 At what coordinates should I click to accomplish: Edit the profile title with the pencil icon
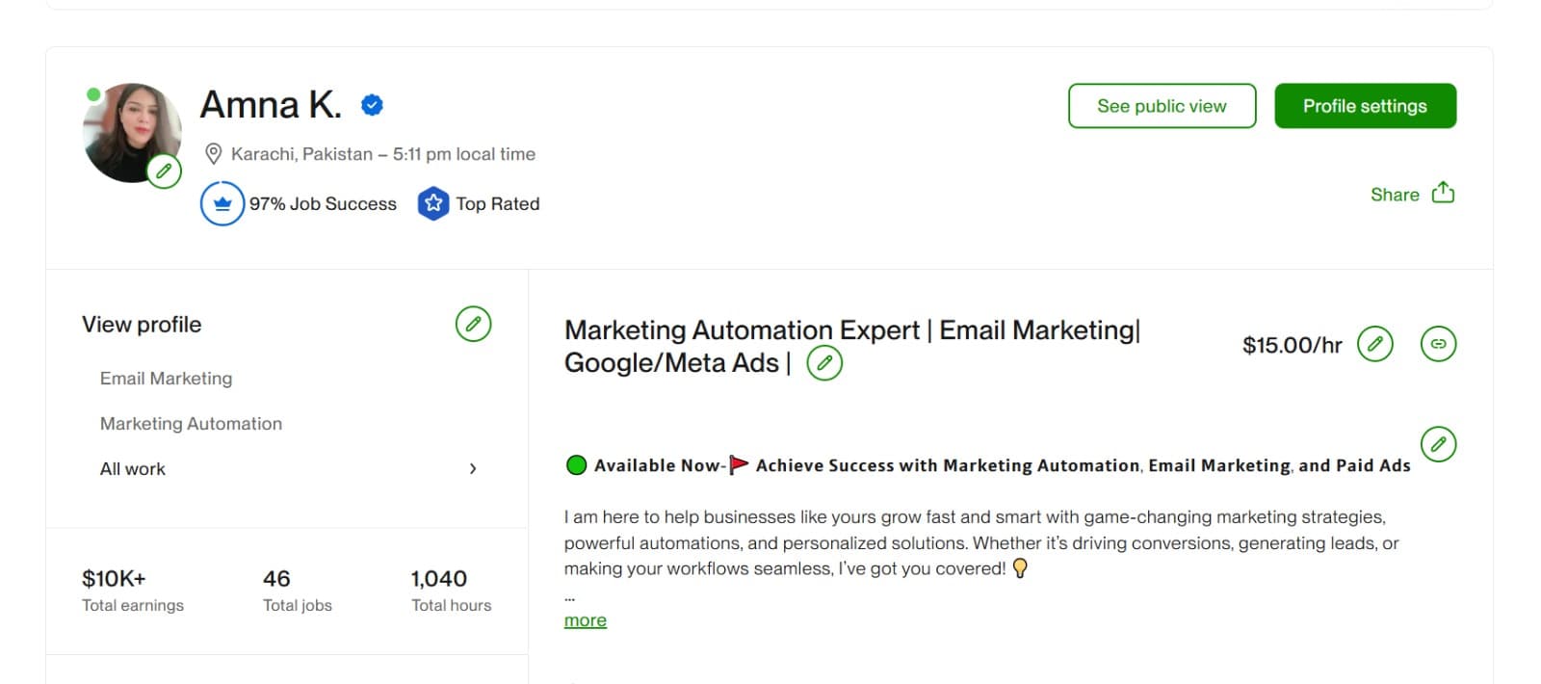[x=826, y=363]
